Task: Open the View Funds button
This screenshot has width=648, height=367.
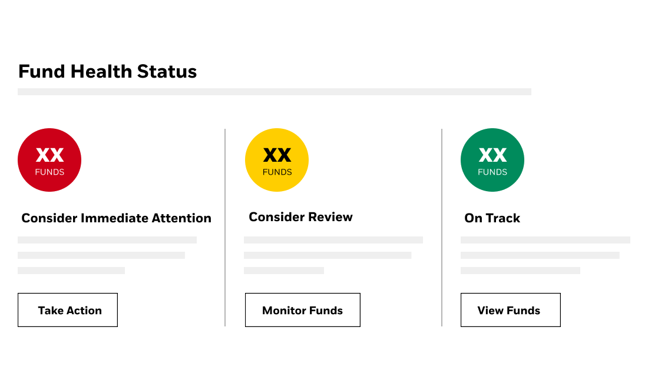Action: tap(510, 310)
